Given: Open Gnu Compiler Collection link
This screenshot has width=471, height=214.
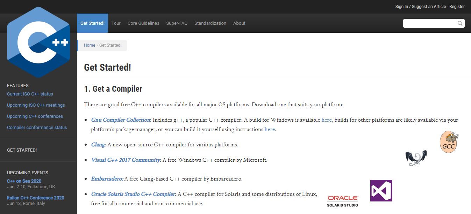Looking at the screenshot, I should pyautogui.click(x=121, y=120).
